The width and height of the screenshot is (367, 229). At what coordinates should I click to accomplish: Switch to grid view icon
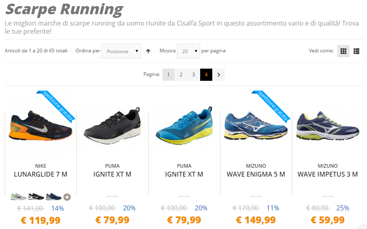(x=343, y=51)
